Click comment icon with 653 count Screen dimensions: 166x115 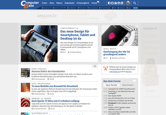click(x=61, y=52)
